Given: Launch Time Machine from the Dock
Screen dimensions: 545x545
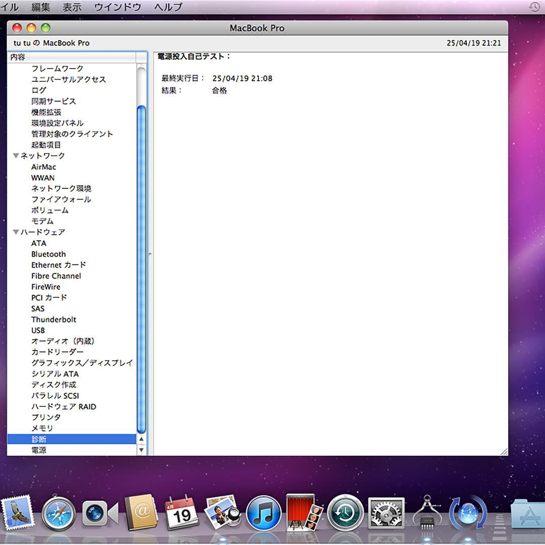Looking at the screenshot, I should pyautogui.click(x=345, y=512).
